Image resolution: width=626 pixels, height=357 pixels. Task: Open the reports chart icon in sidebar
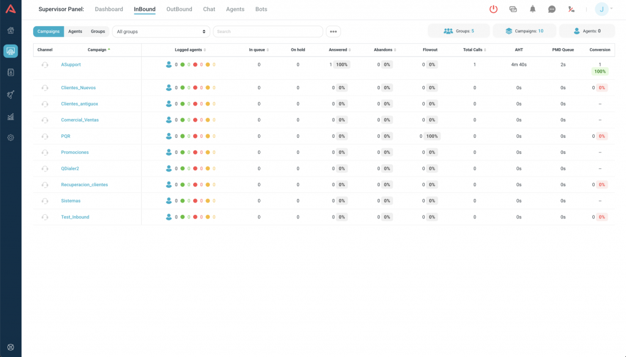pos(10,117)
